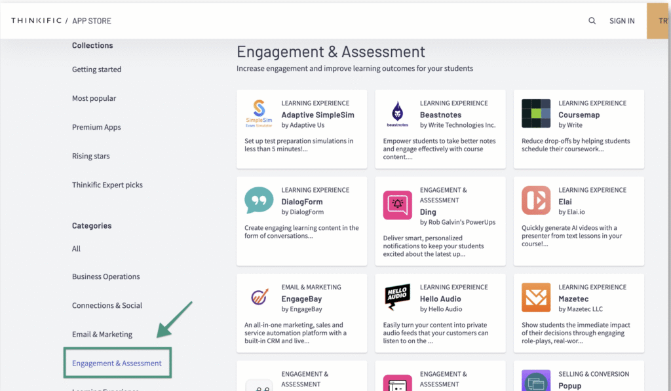Viewport: 671px width, 391px height.
Task: Open the Adaptive SimpleSim app title
Action: click(x=318, y=115)
